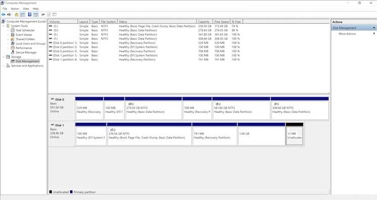Sort by the Capacity column header

point(204,21)
